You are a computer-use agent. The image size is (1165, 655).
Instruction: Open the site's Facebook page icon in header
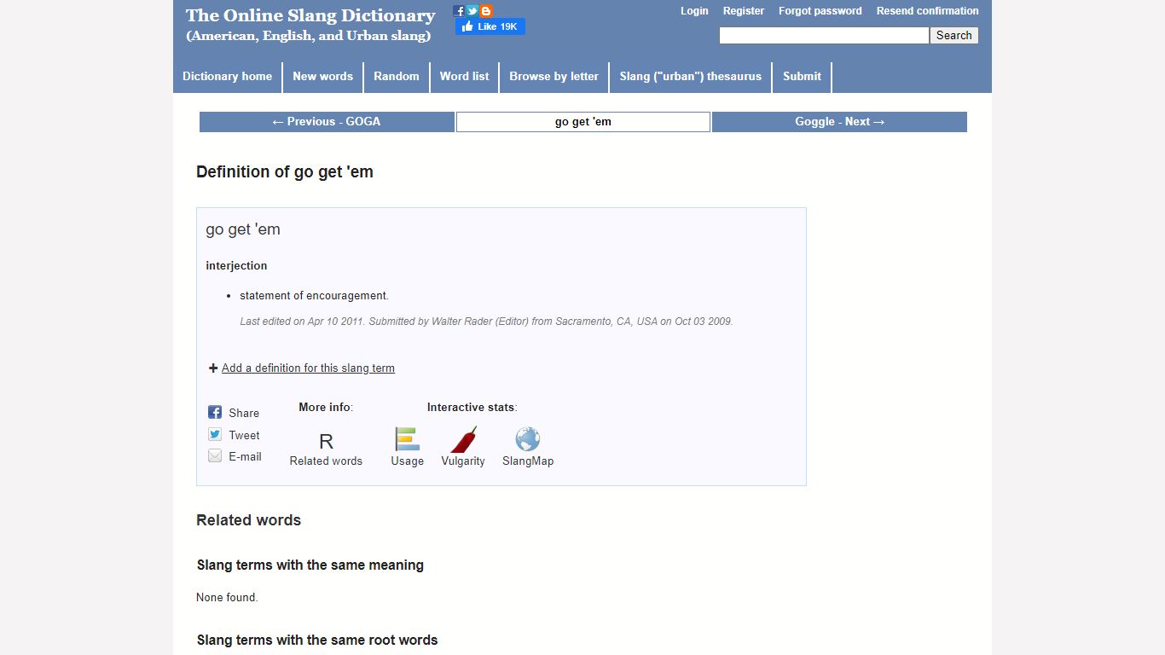pyautogui.click(x=459, y=11)
